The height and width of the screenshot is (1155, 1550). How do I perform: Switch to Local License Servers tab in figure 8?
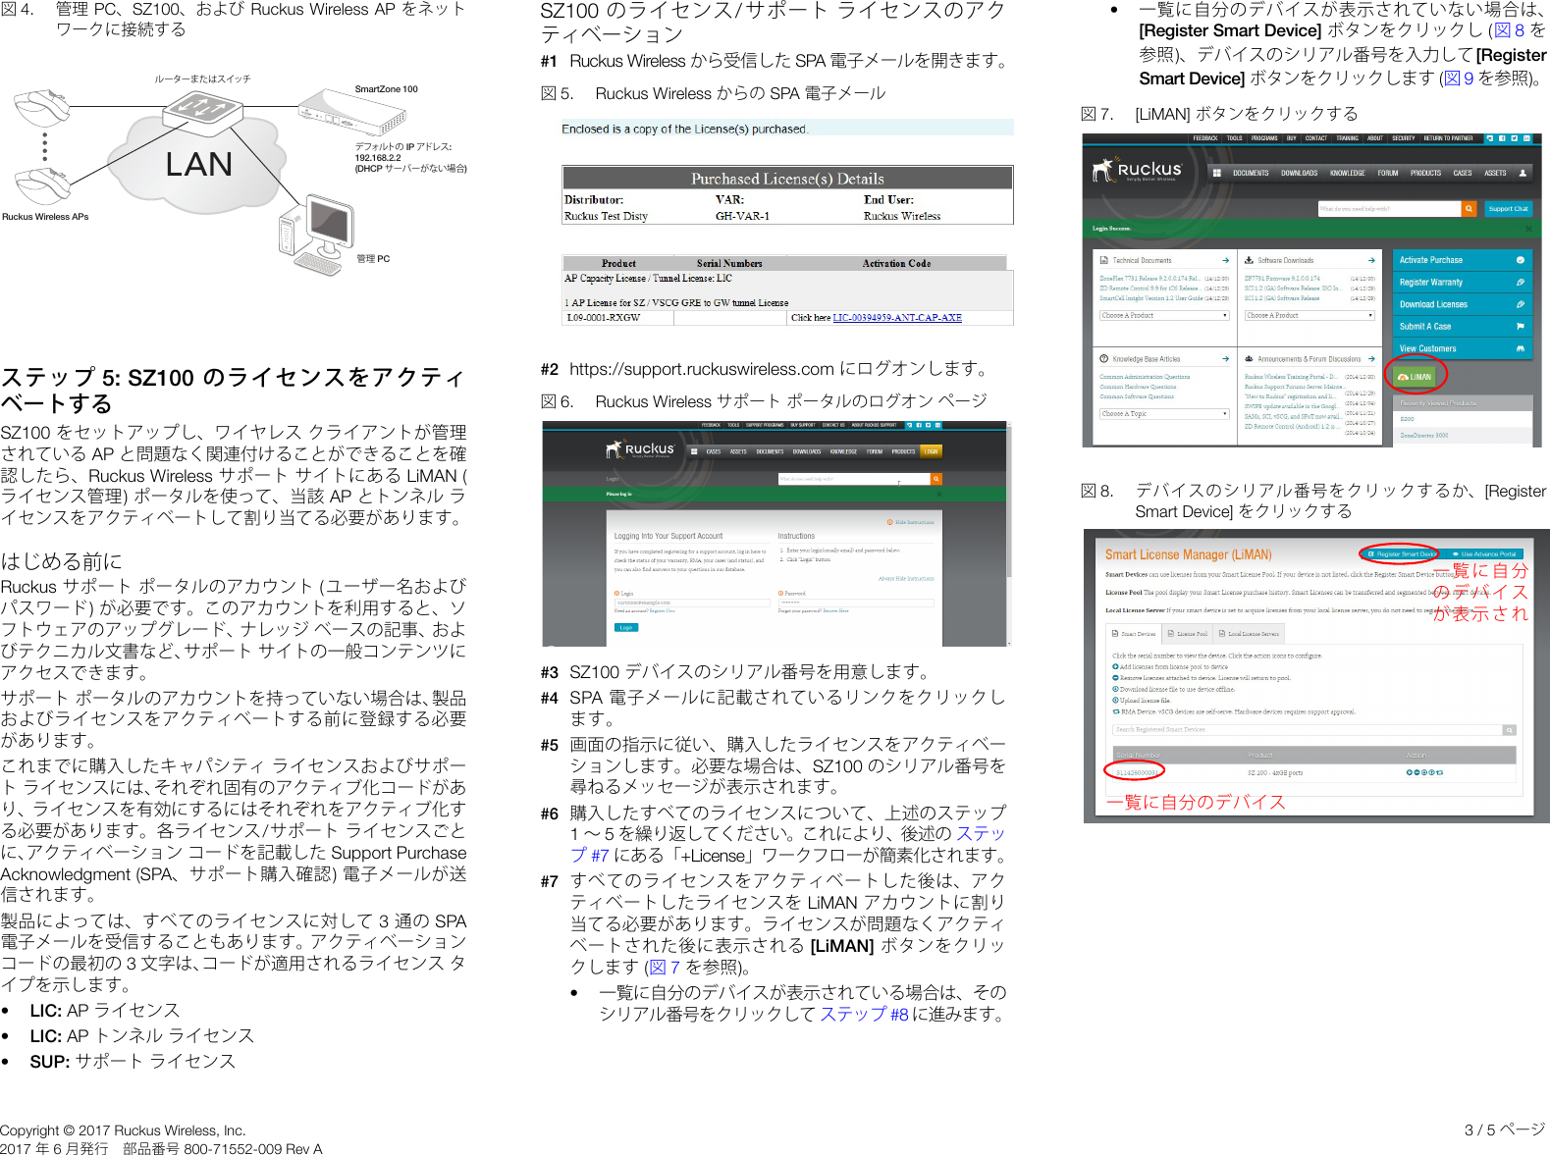tap(1249, 634)
